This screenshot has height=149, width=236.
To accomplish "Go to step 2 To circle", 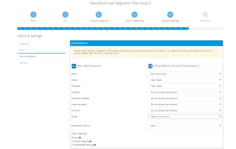I will (x=65, y=15).
